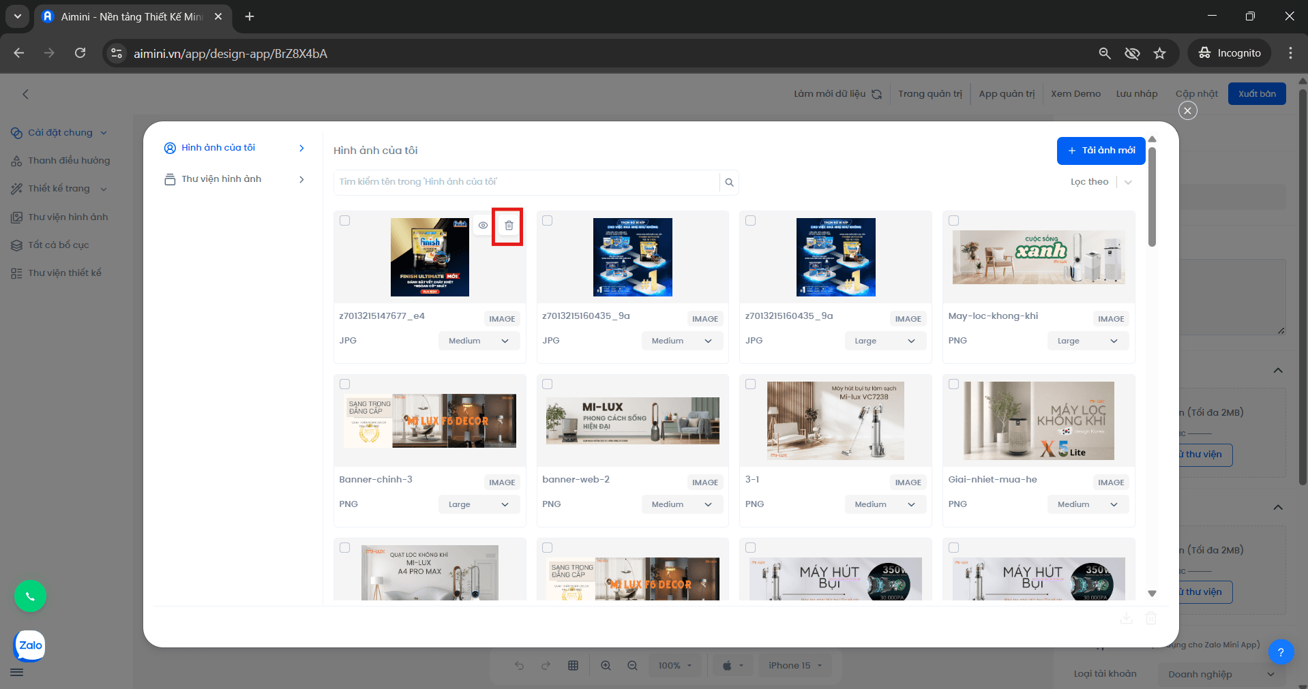Open the Zalo chat icon
This screenshot has height=689, width=1308.
(x=30, y=645)
